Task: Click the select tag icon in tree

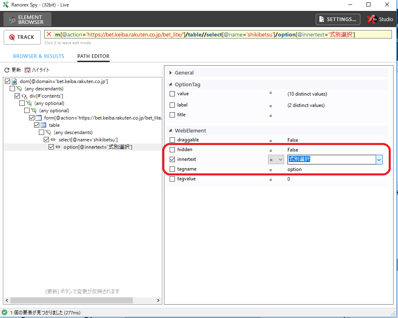Action: click(x=53, y=140)
